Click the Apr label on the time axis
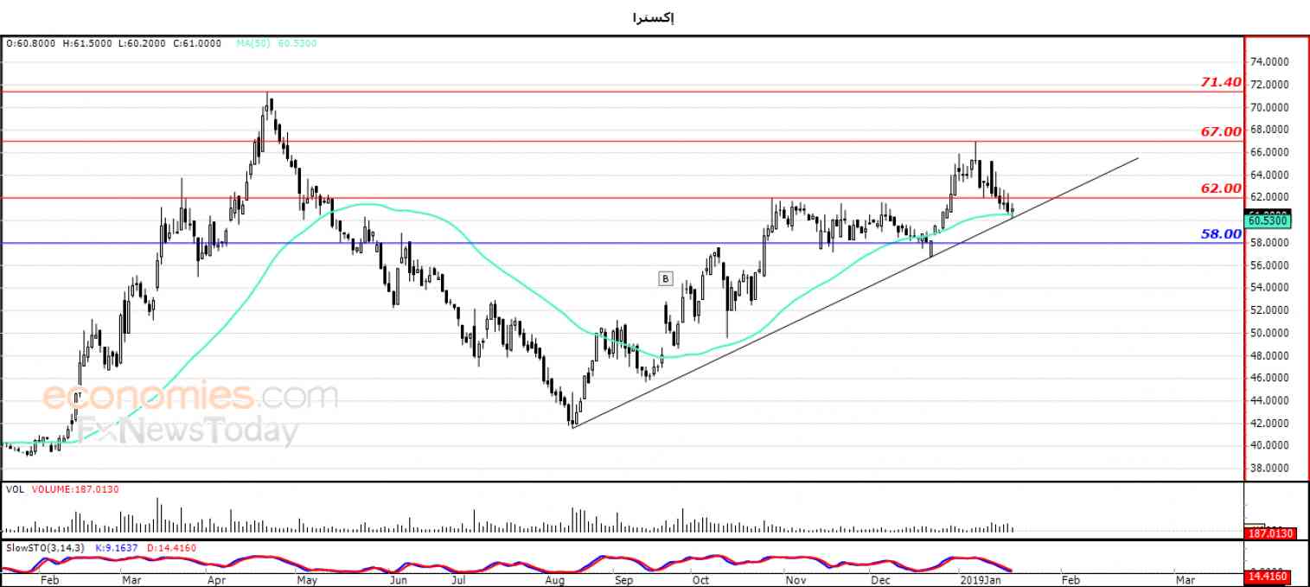 216,580
